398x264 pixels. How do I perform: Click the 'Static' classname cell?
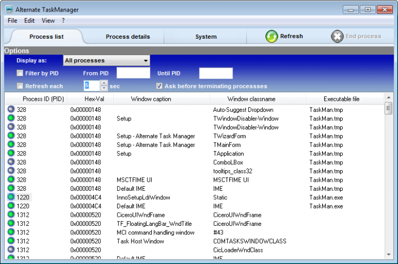coord(220,197)
